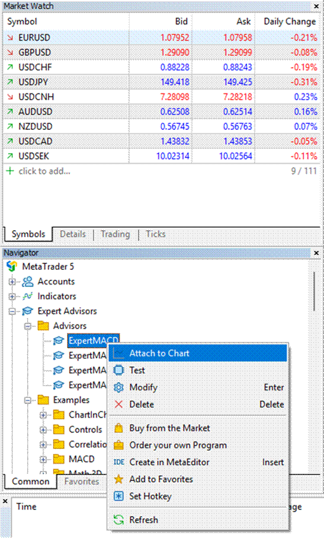Click the NZDUSD daily change 0.07%
This screenshot has width=324, height=538.
coord(306,126)
